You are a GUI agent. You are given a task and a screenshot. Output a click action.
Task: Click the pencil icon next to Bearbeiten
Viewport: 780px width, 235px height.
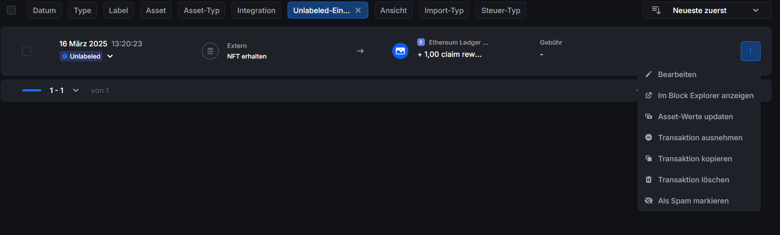coord(649,74)
